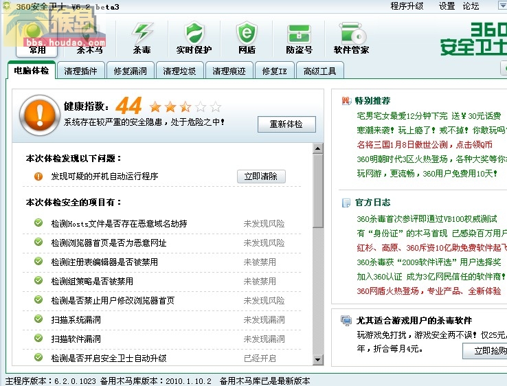Click the first gold health star
Viewport: 507px width, 386px height.
click(155, 106)
